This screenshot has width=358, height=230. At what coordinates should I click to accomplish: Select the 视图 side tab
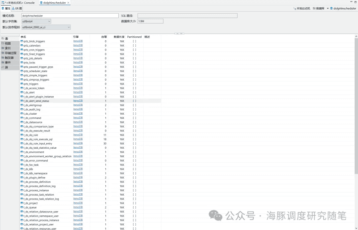coord(8,43)
